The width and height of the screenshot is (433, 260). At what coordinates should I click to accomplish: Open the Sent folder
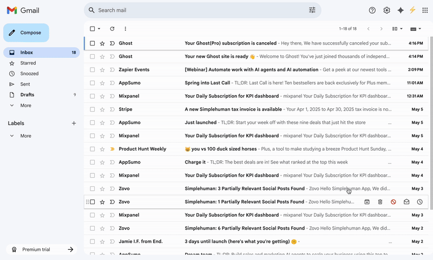42,84
